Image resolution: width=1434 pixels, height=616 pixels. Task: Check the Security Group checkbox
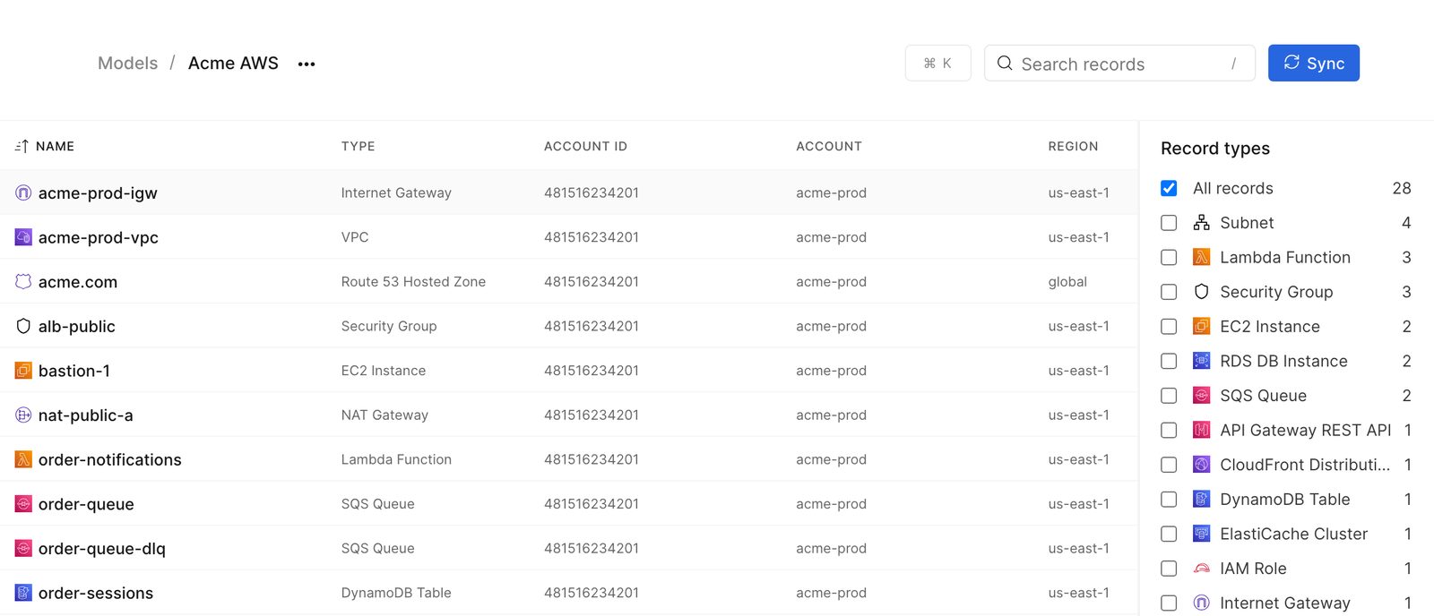(x=1169, y=292)
